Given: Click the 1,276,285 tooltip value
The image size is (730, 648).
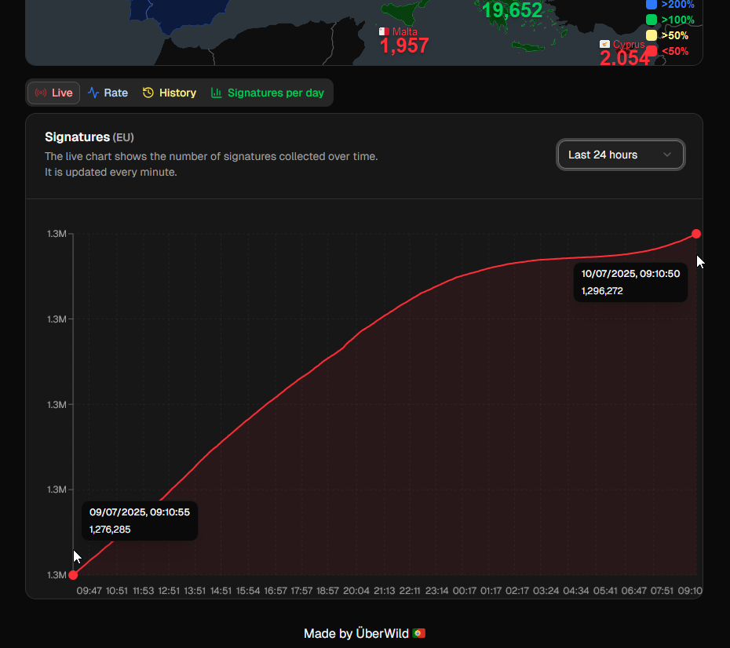Looking at the screenshot, I should click(110, 530).
